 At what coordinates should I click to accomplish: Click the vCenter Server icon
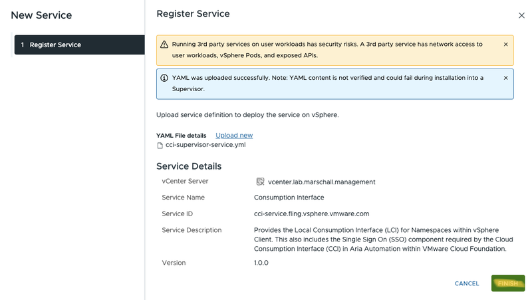pos(261,182)
